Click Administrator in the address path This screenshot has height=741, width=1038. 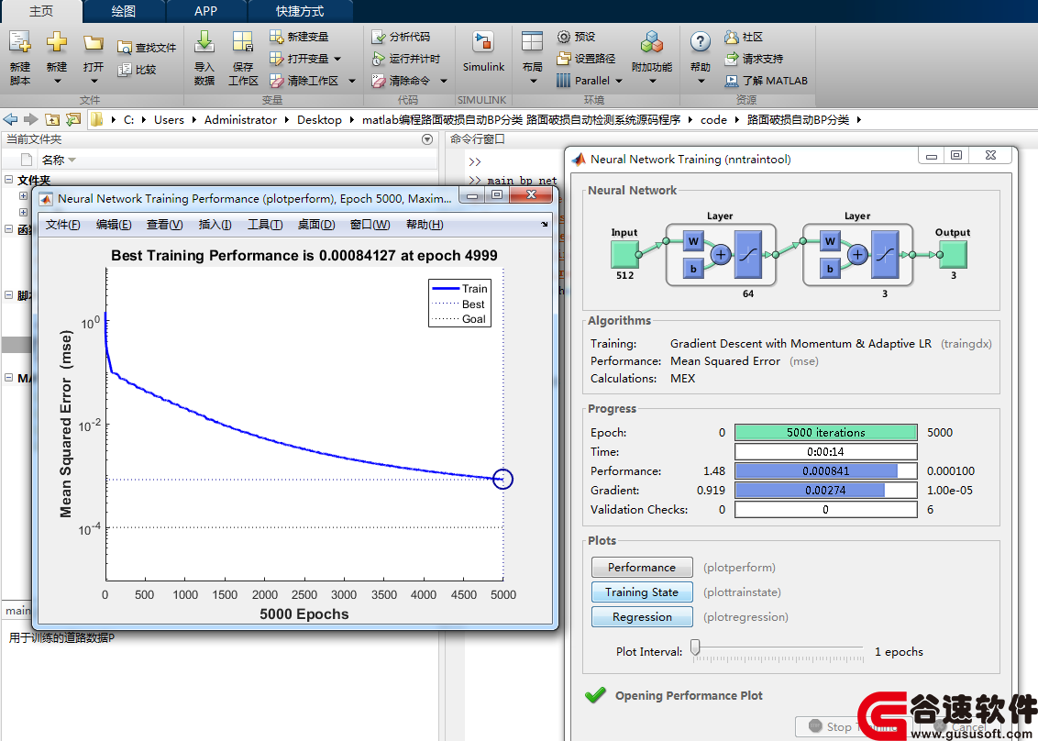coord(240,119)
